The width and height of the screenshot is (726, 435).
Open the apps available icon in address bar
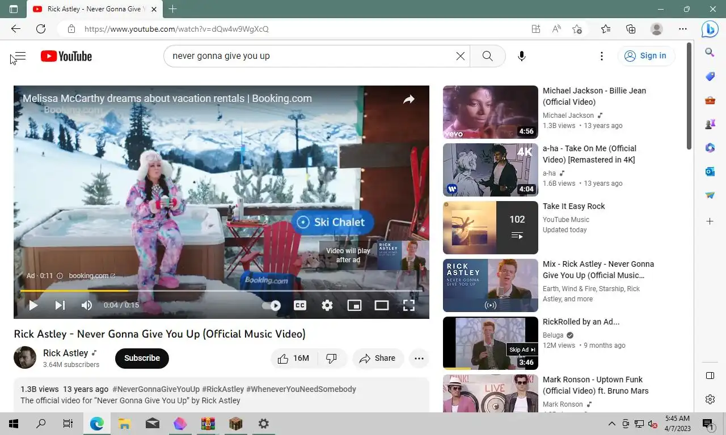(536, 29)
